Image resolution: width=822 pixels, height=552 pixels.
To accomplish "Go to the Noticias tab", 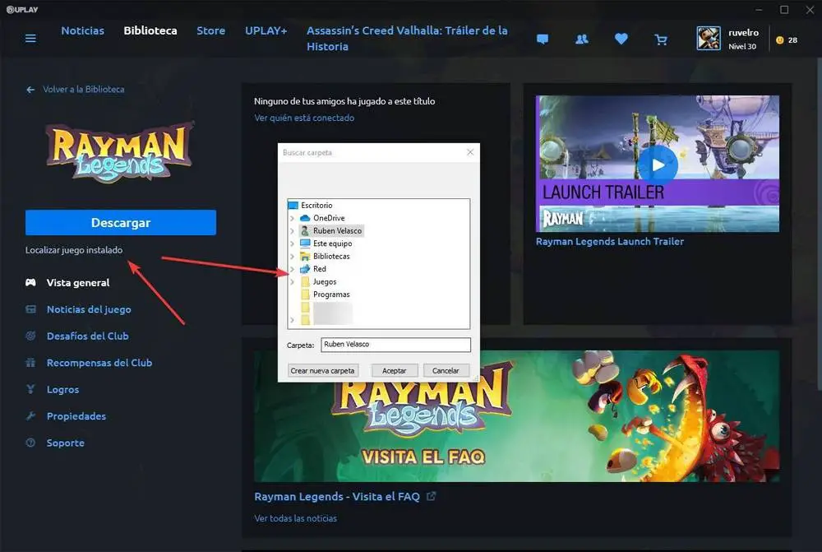I will click(x=82, y=30).
